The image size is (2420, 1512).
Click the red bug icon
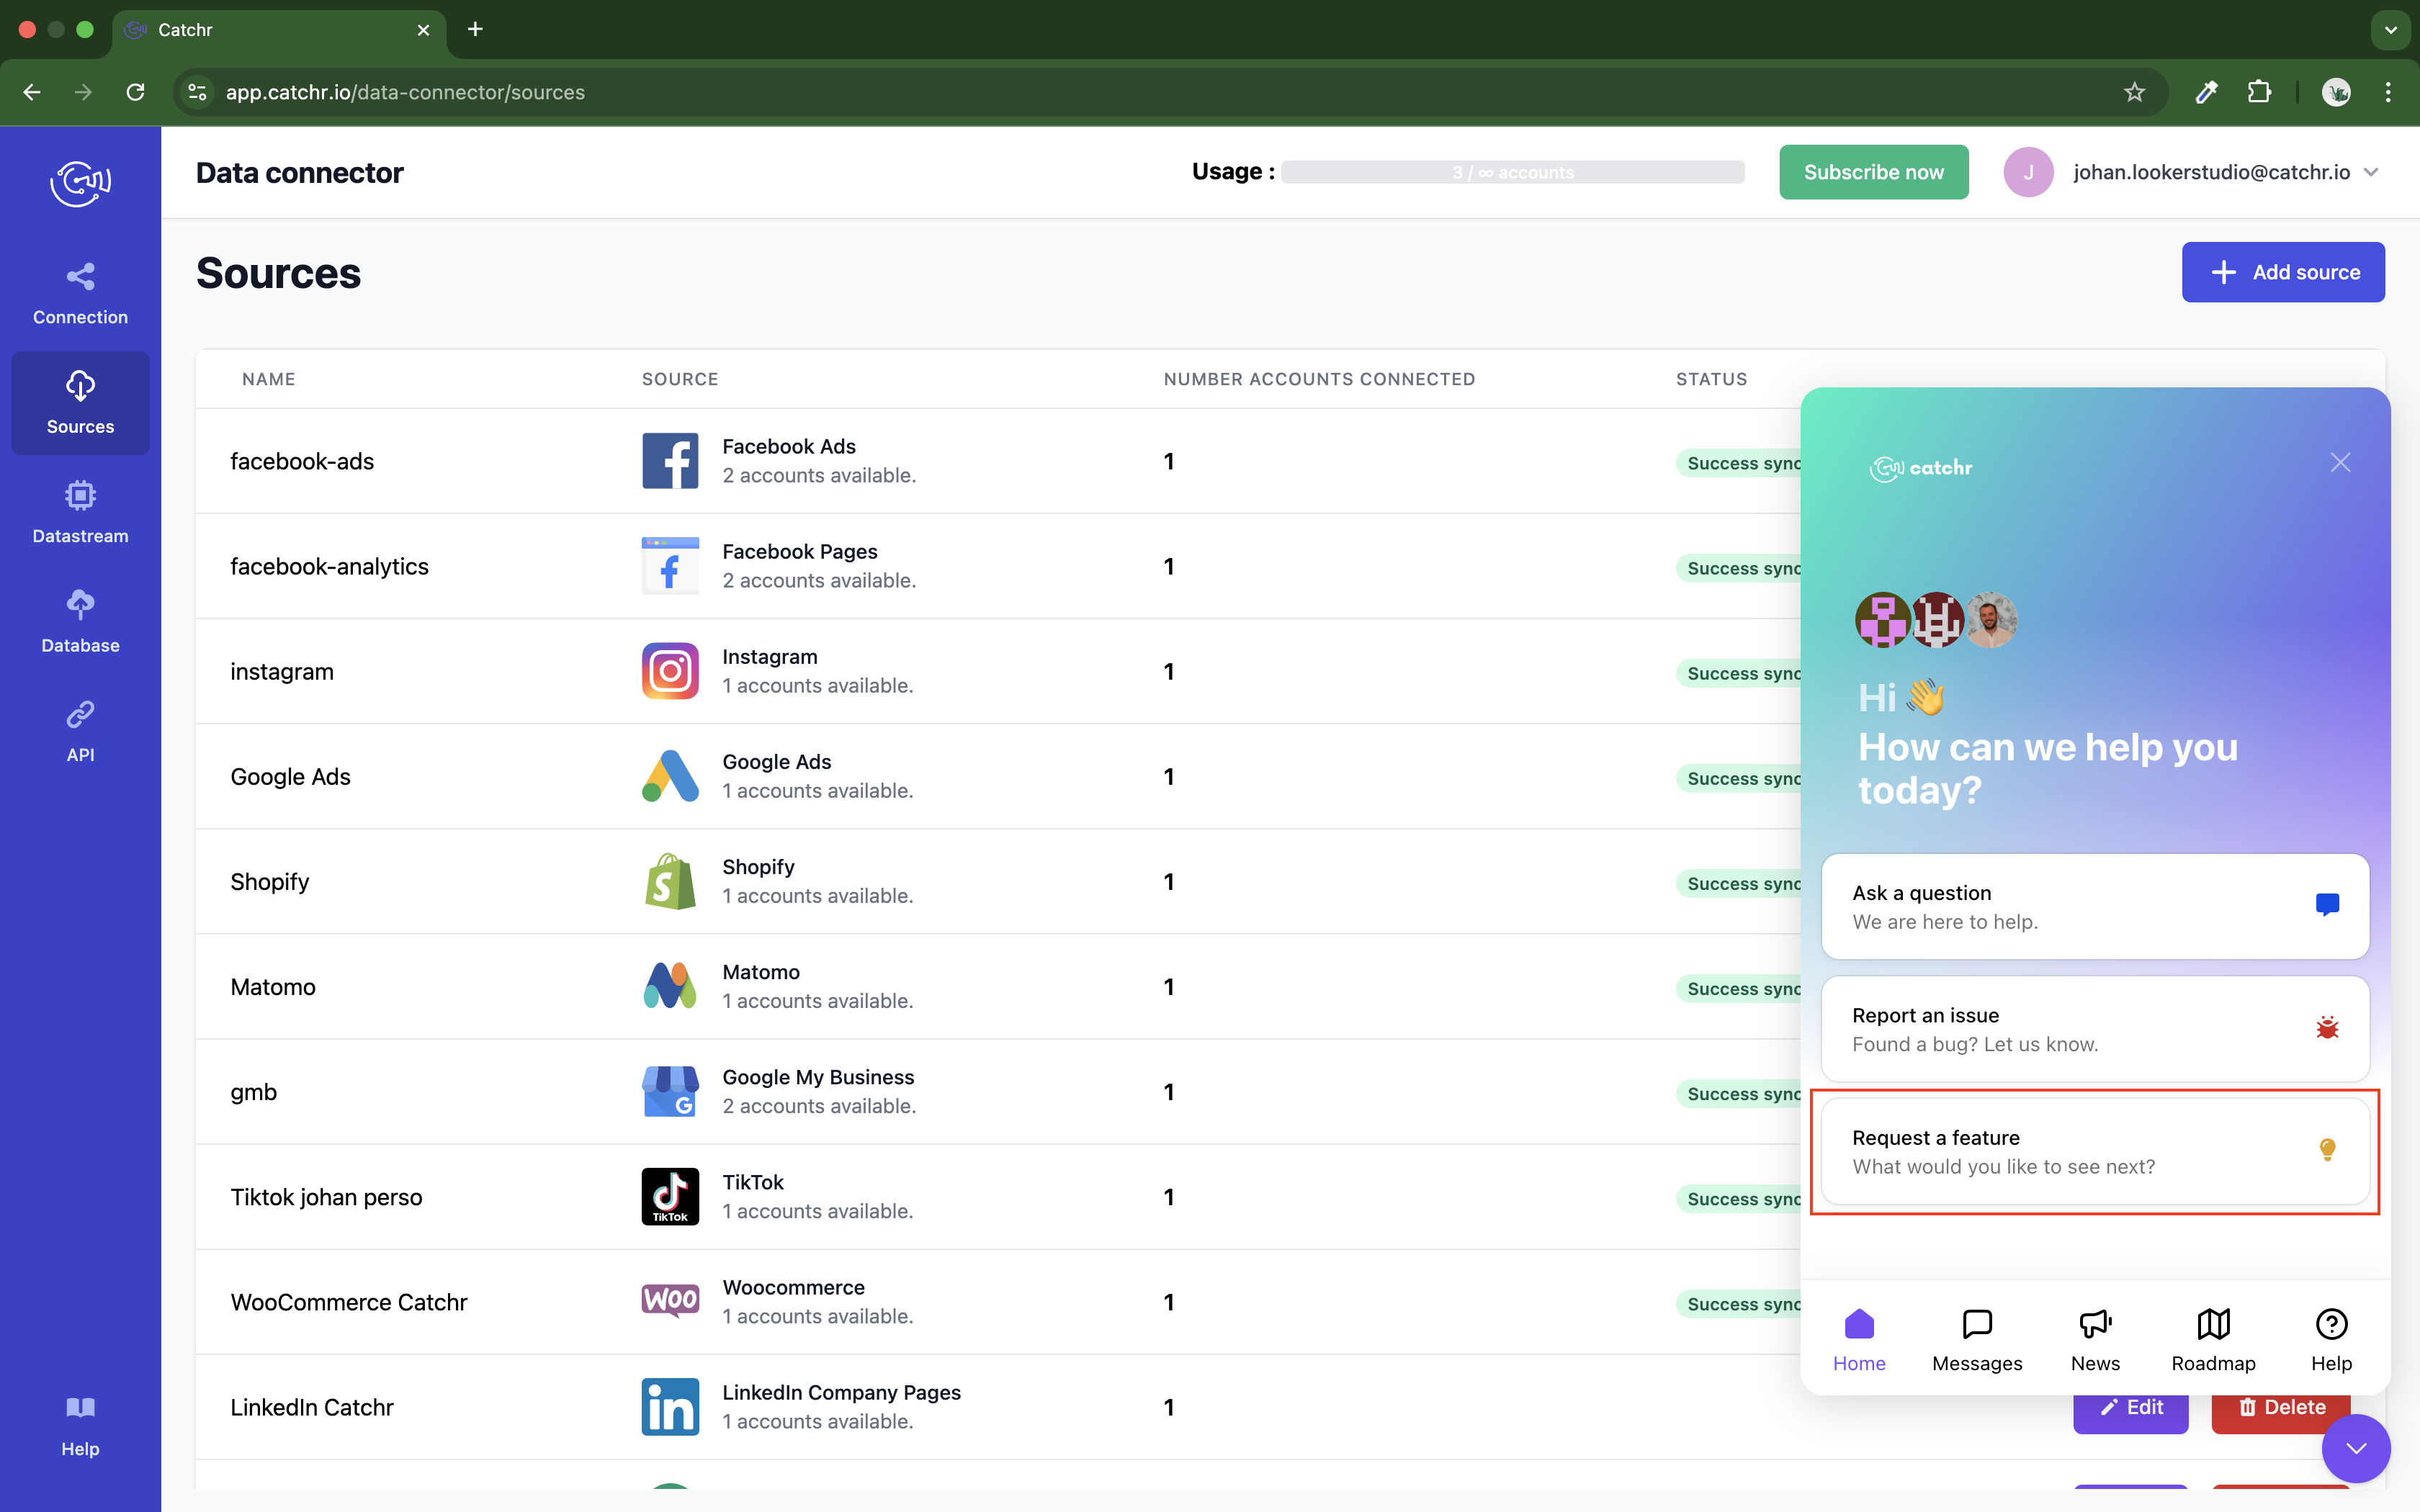tap(2327, 1027)
